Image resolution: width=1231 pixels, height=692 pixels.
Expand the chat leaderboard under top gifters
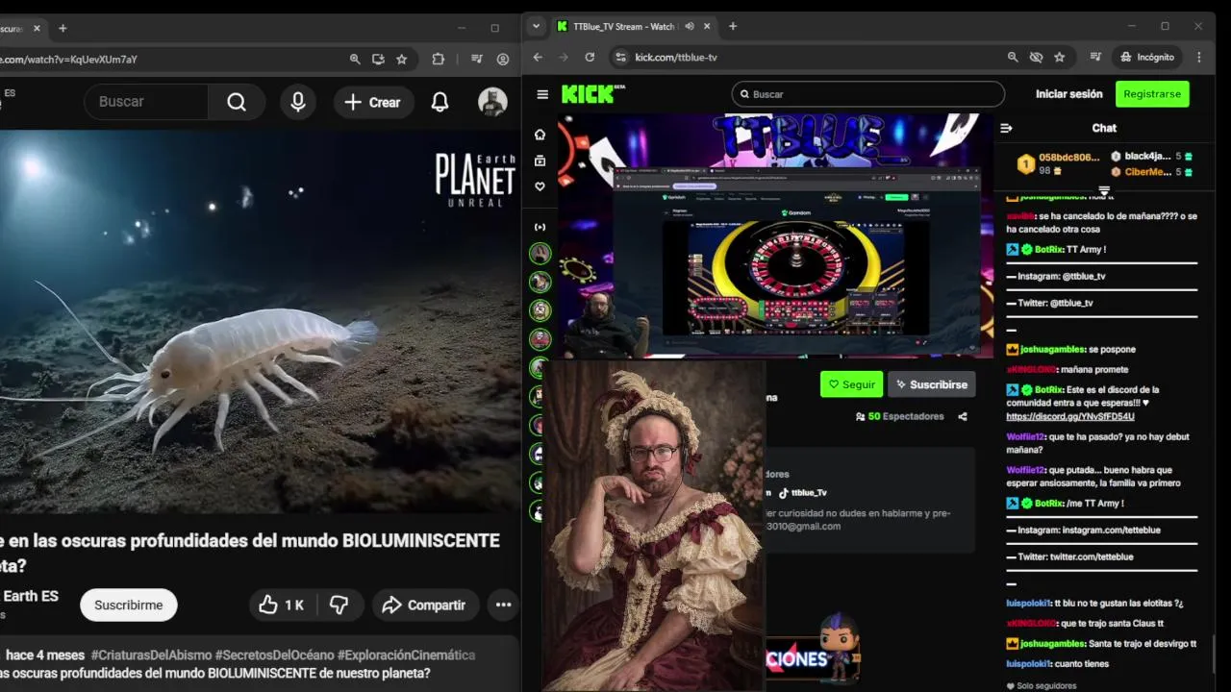click(x=1104, y=191)
